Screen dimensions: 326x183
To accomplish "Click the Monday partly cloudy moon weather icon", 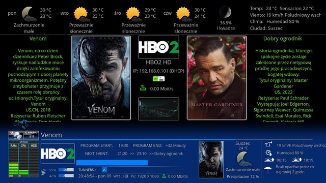I will [x=29, y=14].
